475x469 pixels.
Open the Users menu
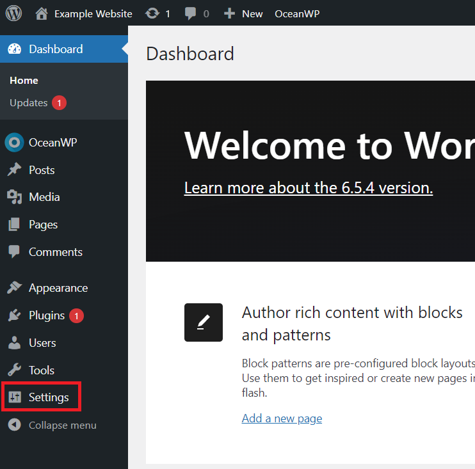tap(42, 343)
